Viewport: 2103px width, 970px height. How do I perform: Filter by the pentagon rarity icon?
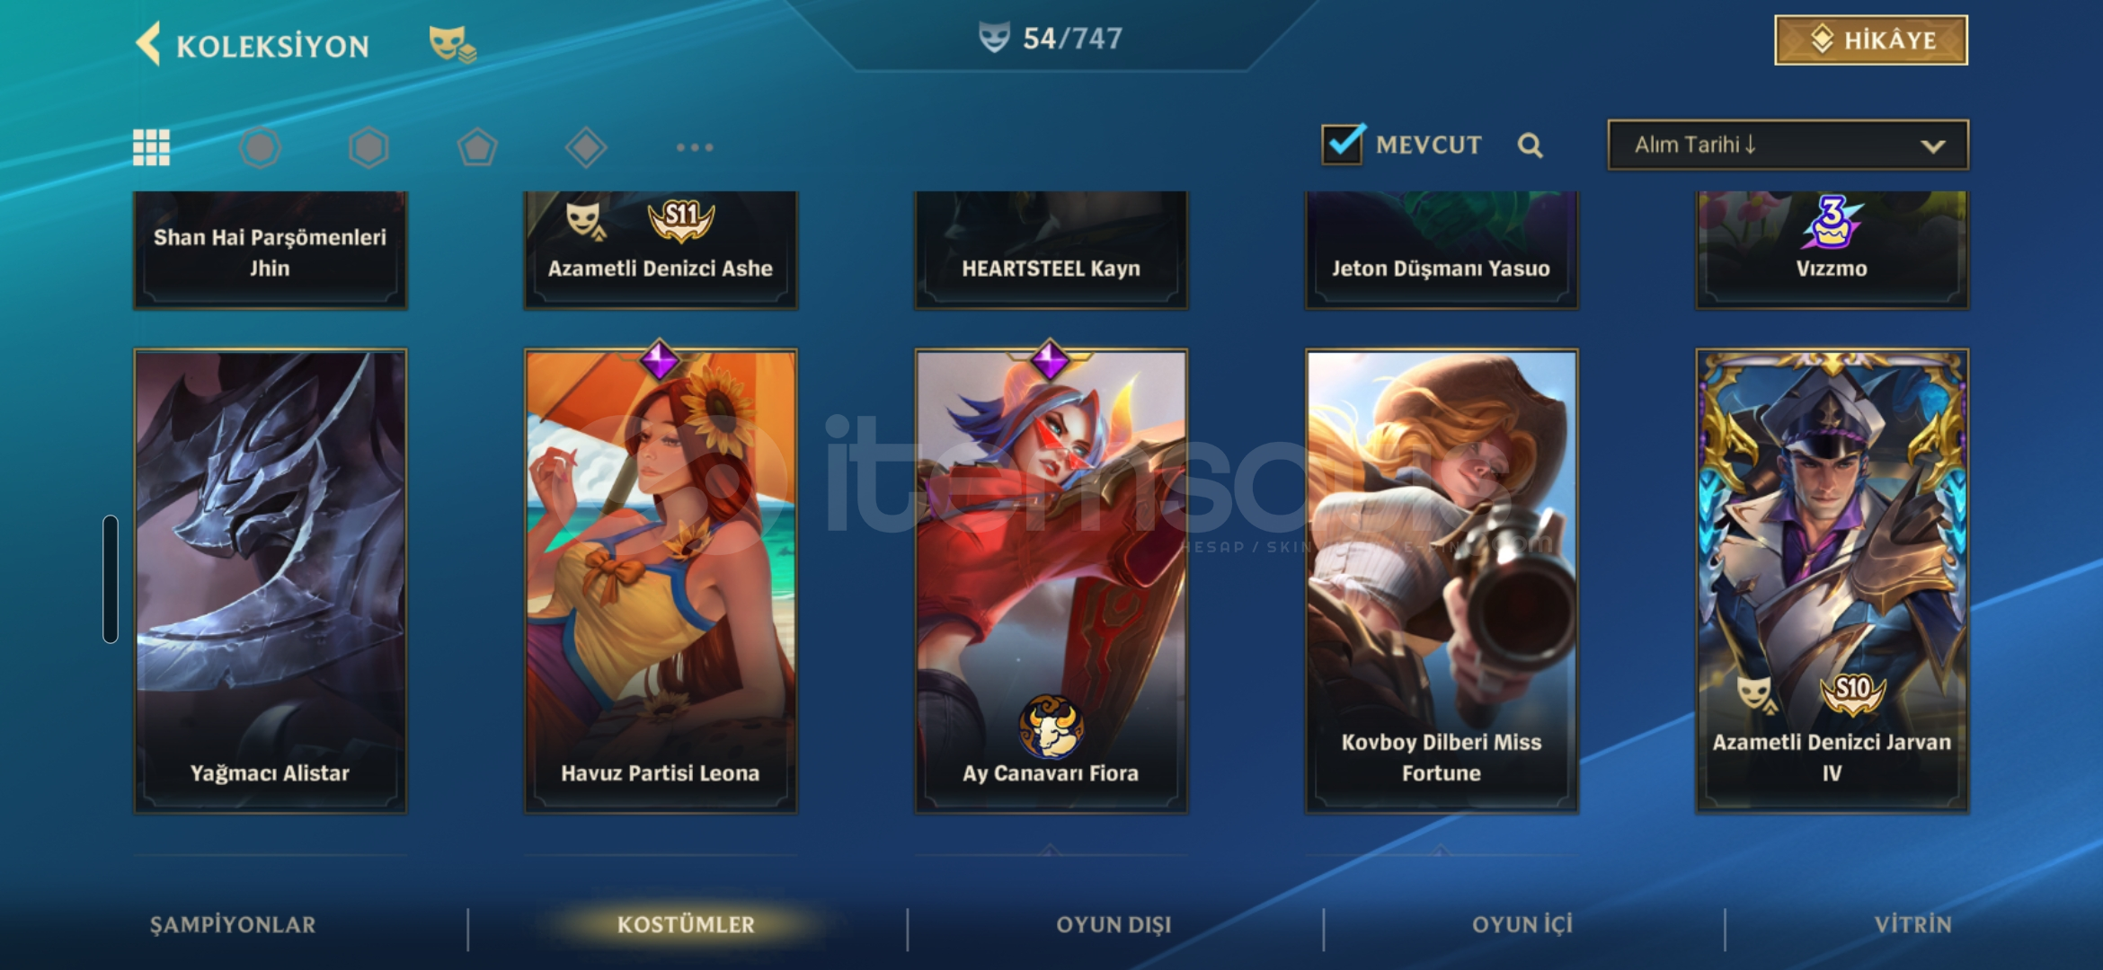point(477,147)
